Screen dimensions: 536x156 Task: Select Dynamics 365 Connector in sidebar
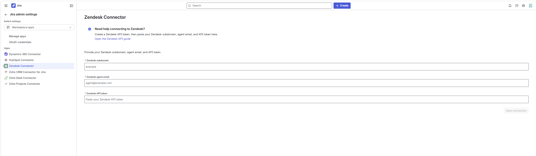pyautogui.click(x=25, y=54)
